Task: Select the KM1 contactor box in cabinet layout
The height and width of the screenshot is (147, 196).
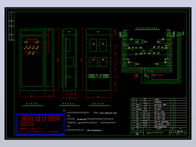Action: pos(93,62)
